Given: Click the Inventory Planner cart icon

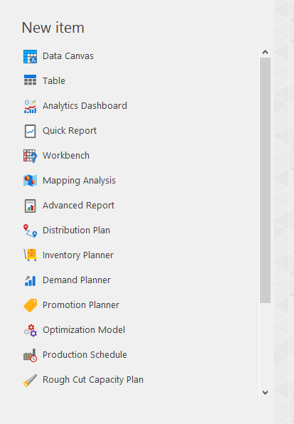Looking at the screenshot, I should point(30,255).
